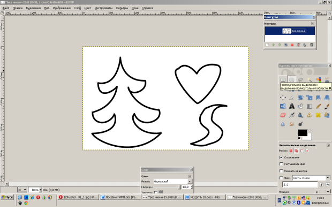
Task: Open the Соотн. сторон dropdown
Action: click(x=311, y=178)
